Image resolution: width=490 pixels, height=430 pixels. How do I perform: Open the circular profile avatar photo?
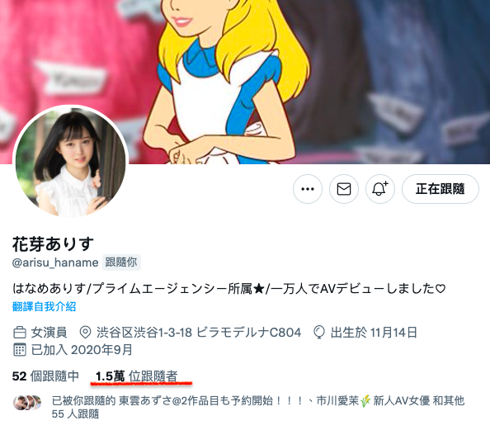[x=71, y=163]
